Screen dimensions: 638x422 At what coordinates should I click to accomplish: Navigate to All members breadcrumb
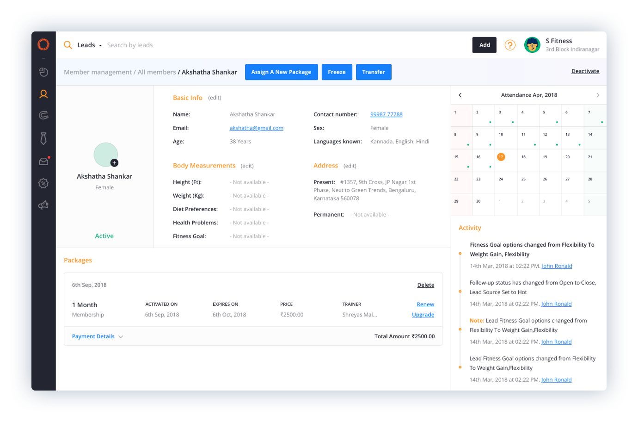click(x=157, y=72)
